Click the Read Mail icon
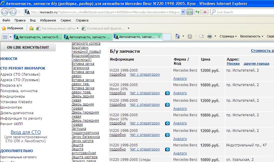This screenshot has width=274, height=162. point(201,36)
